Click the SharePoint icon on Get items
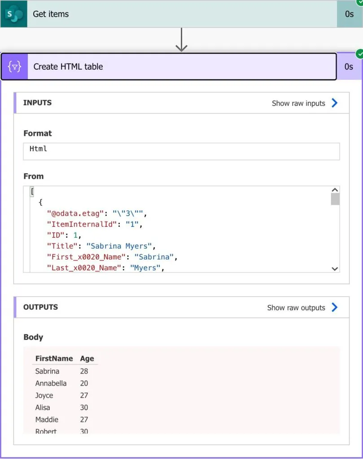 tap(13, 14)
